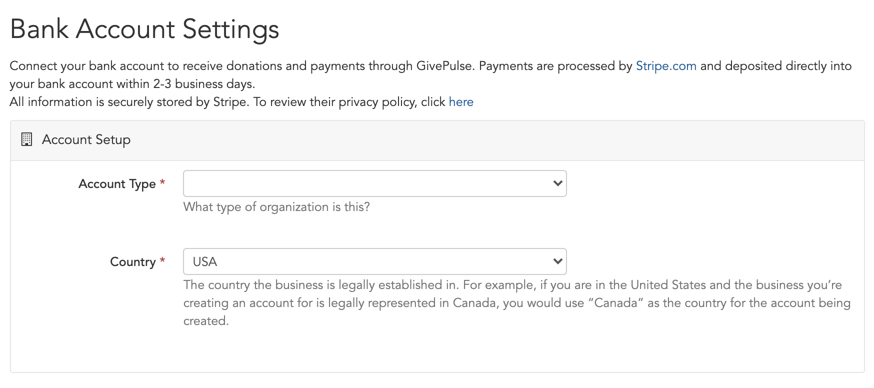Click the building icon beside Account Setup
The height and width of the screenshot is (388, 874).
(x=26, y=139)
